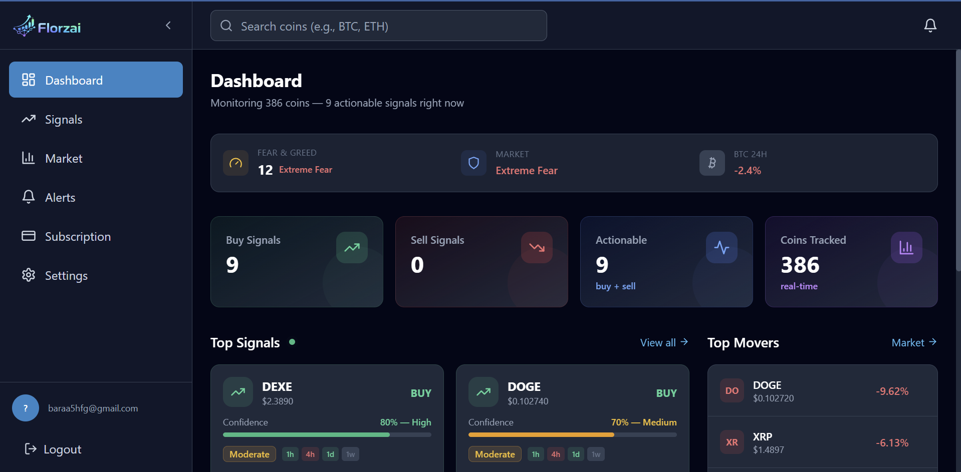Screen dimensions: 961x472
Task: Open Market from the Top Movers header
Action: (914, 342)
